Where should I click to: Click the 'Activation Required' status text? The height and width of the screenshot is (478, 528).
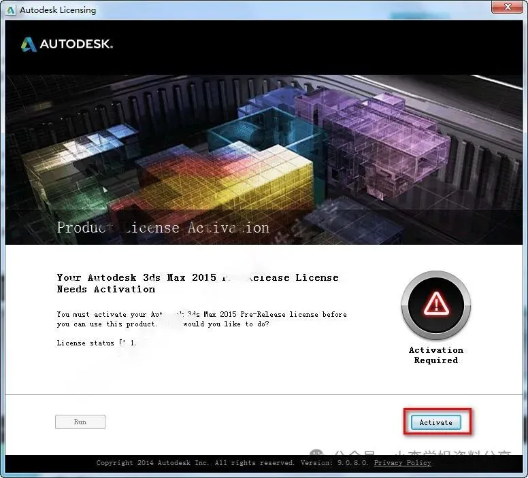click(x=436, y=355)
